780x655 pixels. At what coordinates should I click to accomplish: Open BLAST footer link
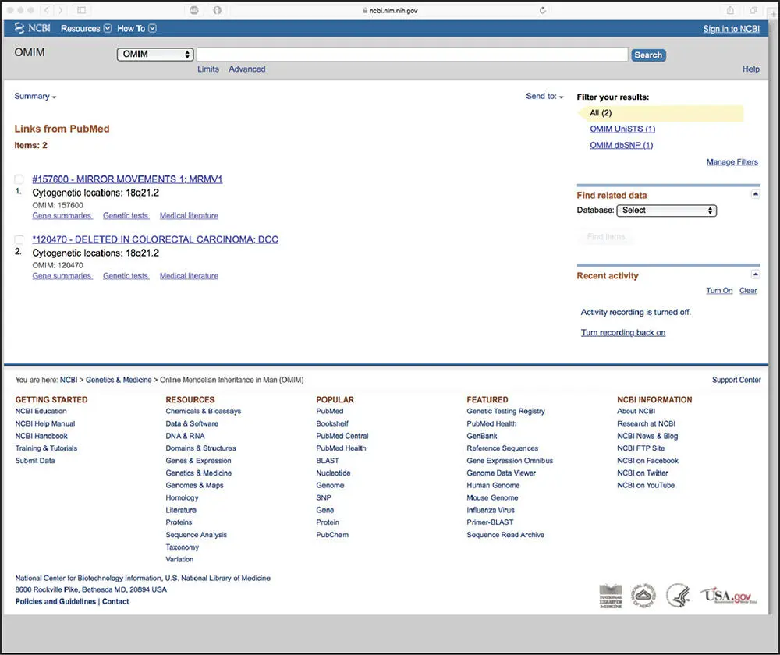[328, 461]
